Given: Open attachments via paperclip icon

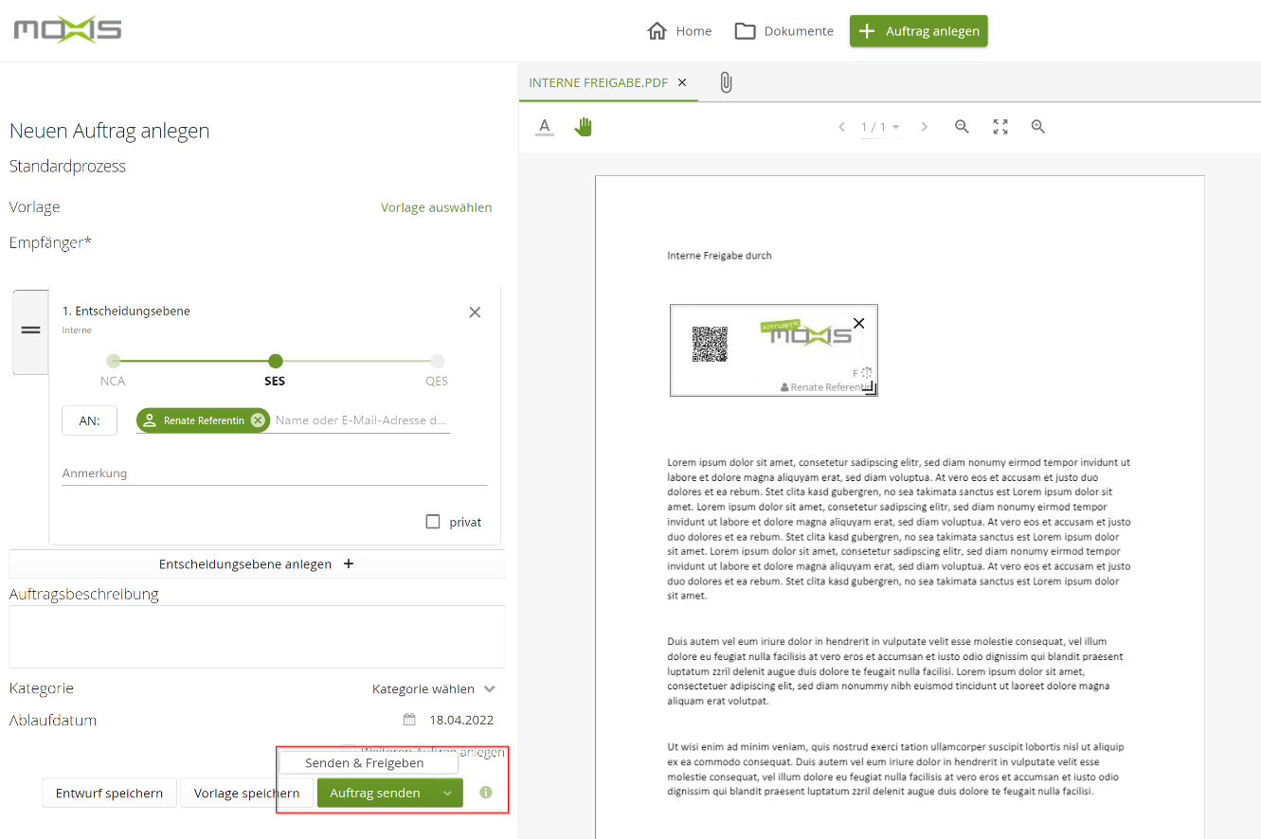Looking at the screenshot, I should pos(726,82).
